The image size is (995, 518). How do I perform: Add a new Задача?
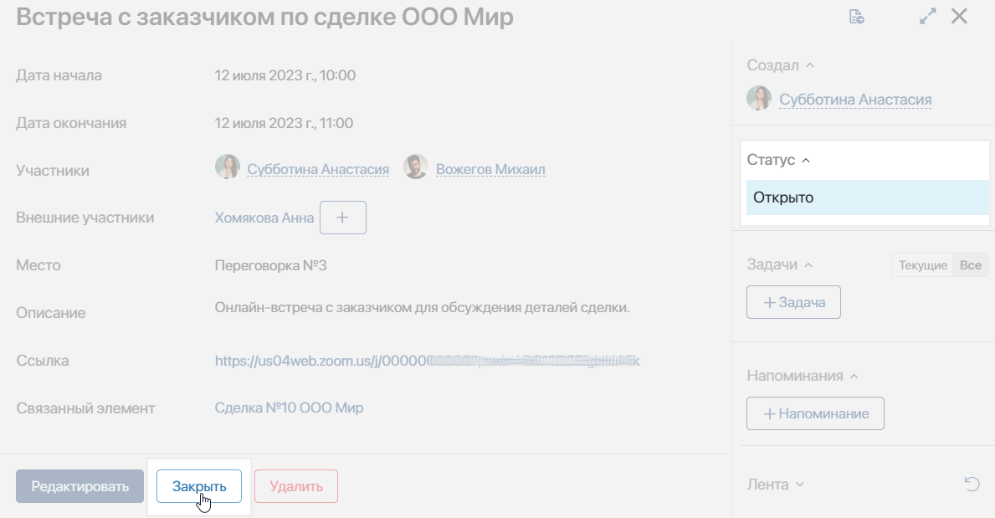(794, 302)
